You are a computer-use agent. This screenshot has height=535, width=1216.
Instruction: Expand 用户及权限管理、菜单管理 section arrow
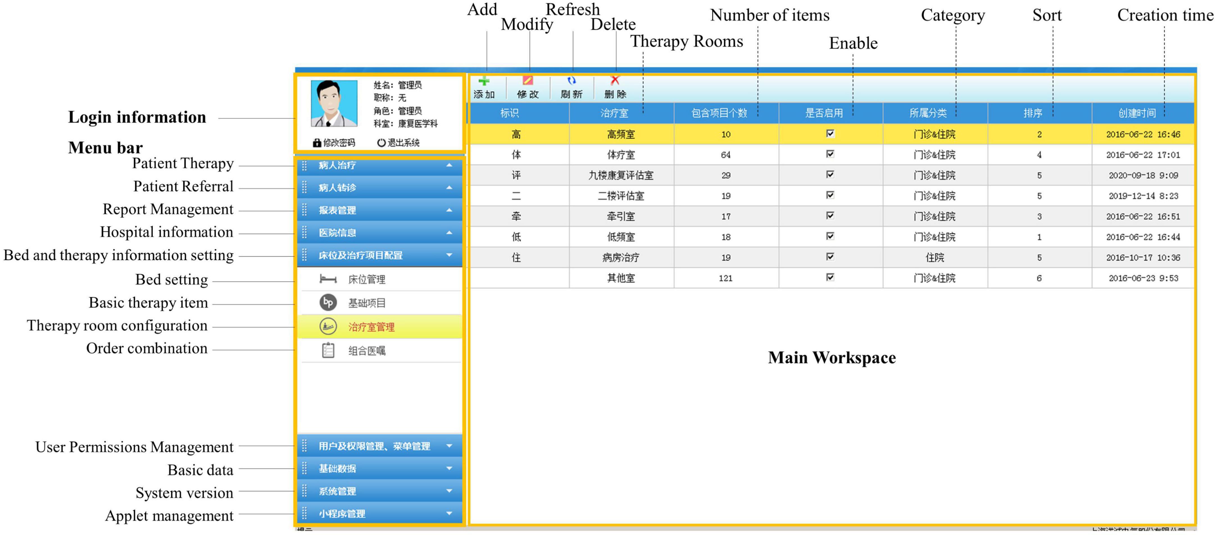[x=449, y=446]
